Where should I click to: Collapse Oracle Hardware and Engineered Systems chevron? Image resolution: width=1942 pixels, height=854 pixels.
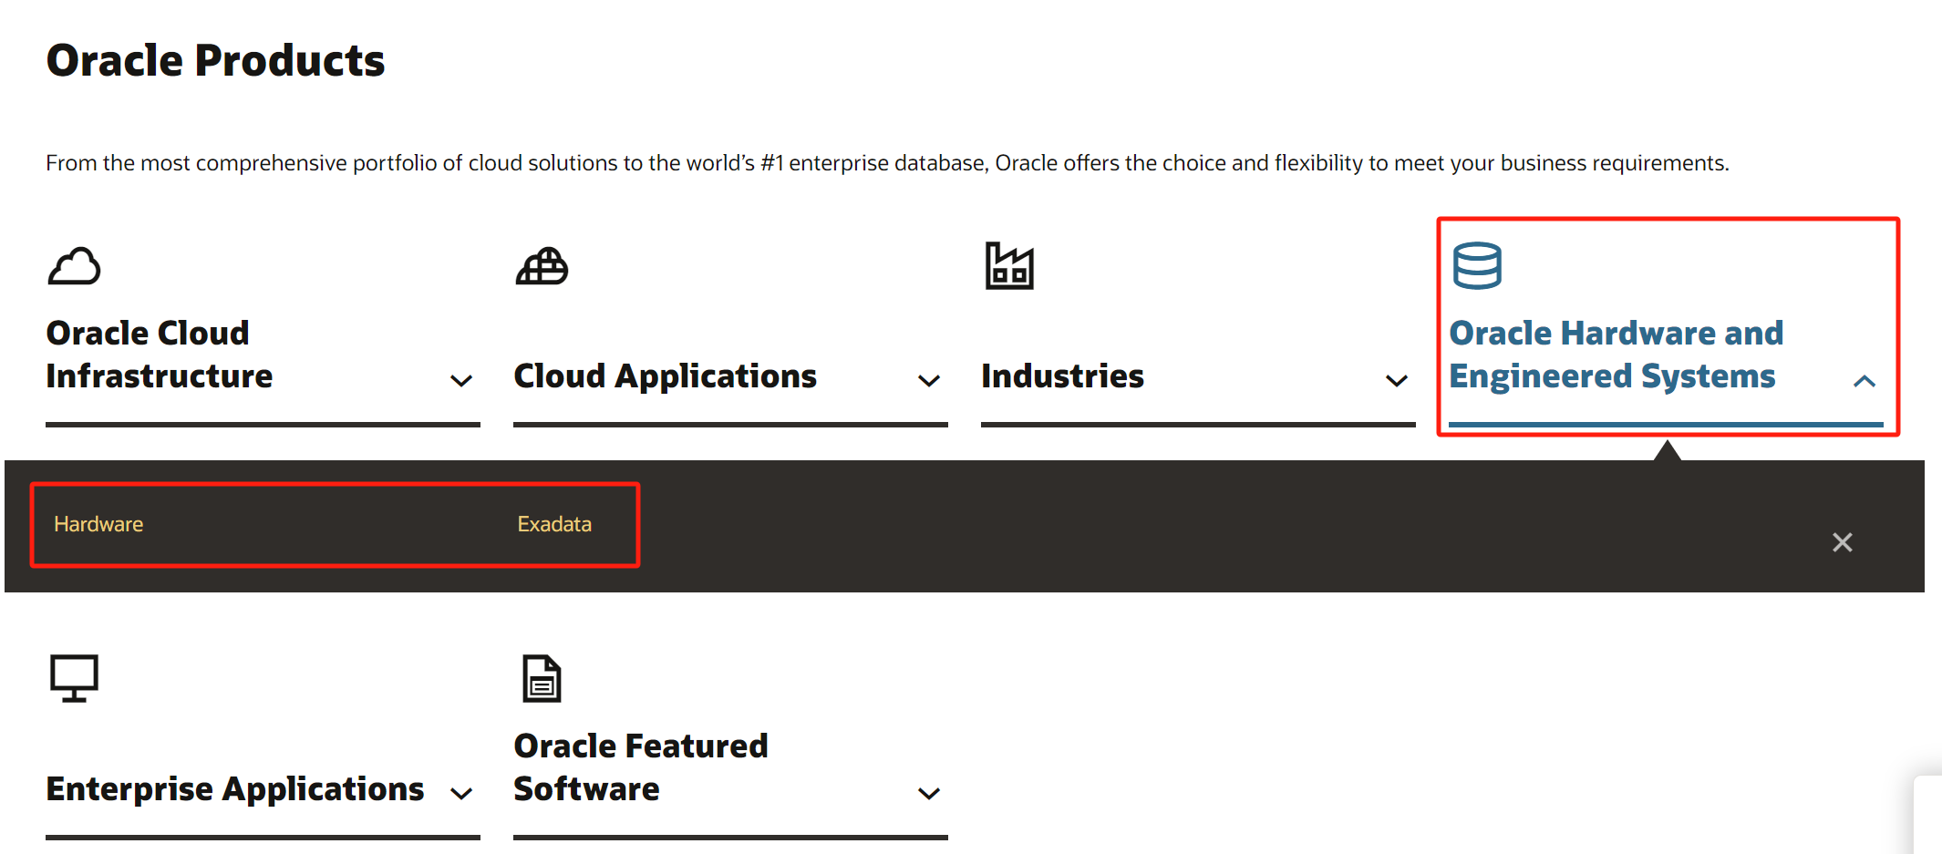point(1865,381)
